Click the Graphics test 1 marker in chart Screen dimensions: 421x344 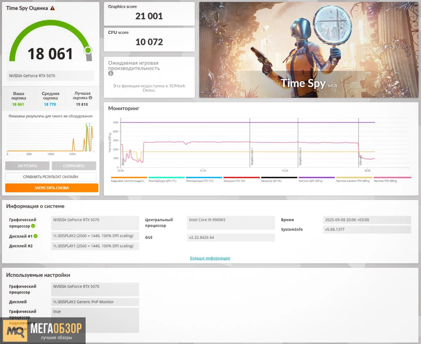[x=252, y=157]
